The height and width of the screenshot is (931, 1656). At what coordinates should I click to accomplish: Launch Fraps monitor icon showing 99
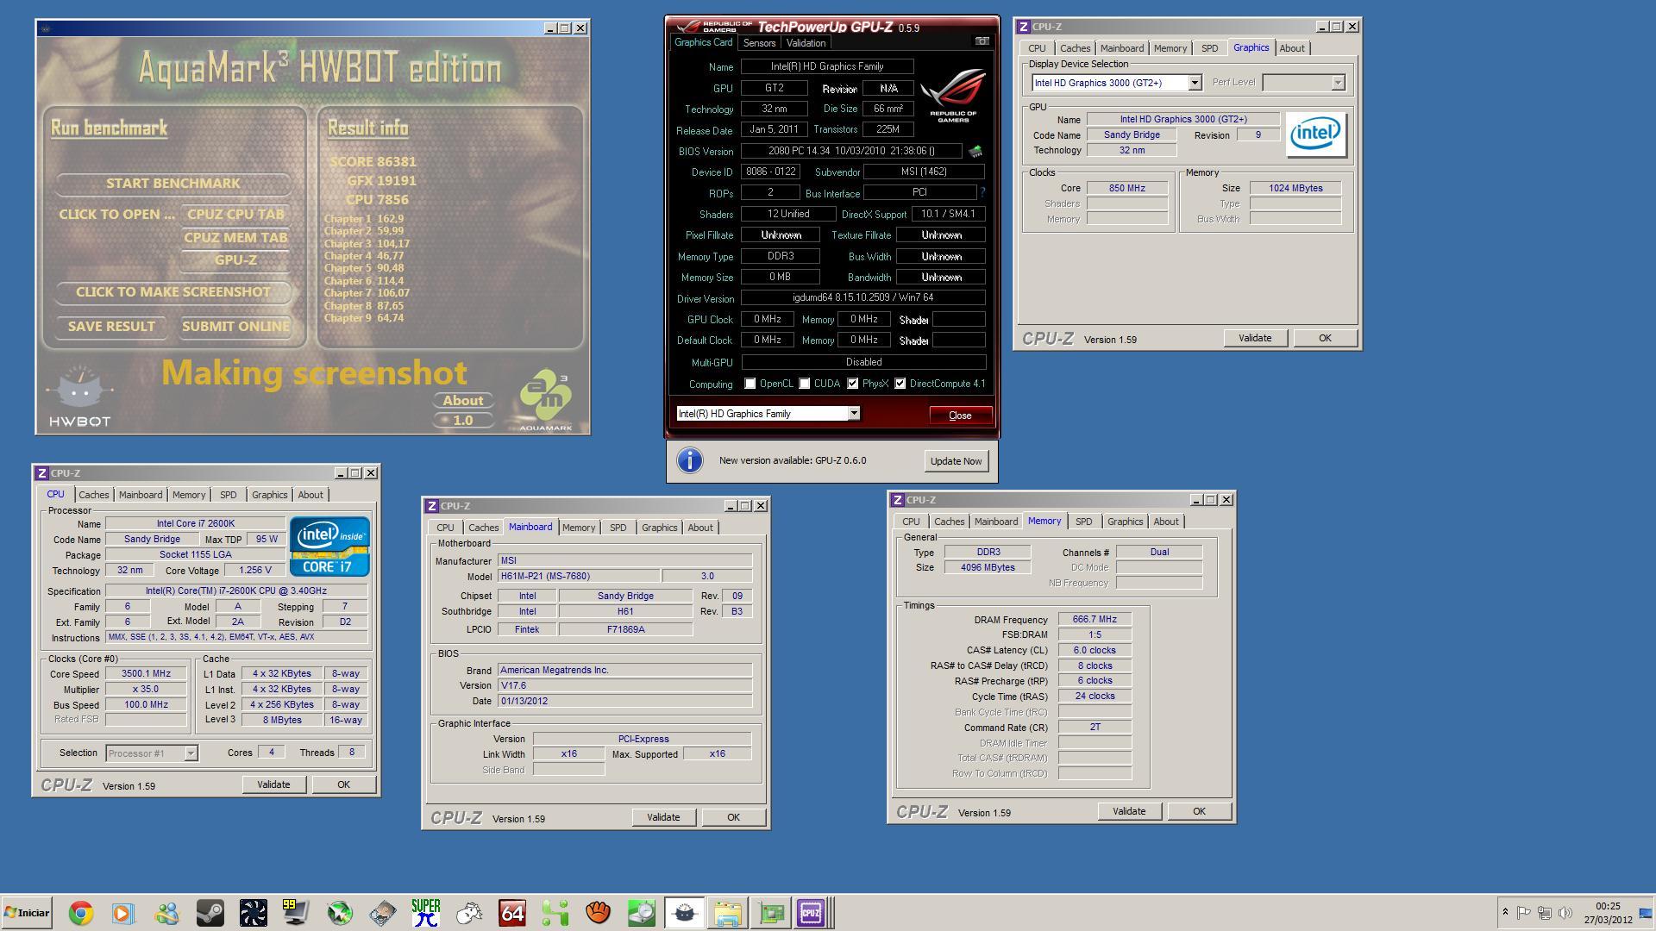(x=296, y=913)
